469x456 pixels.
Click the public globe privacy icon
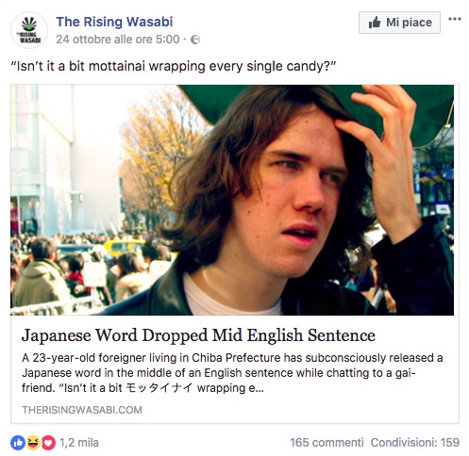pos(195,40)
